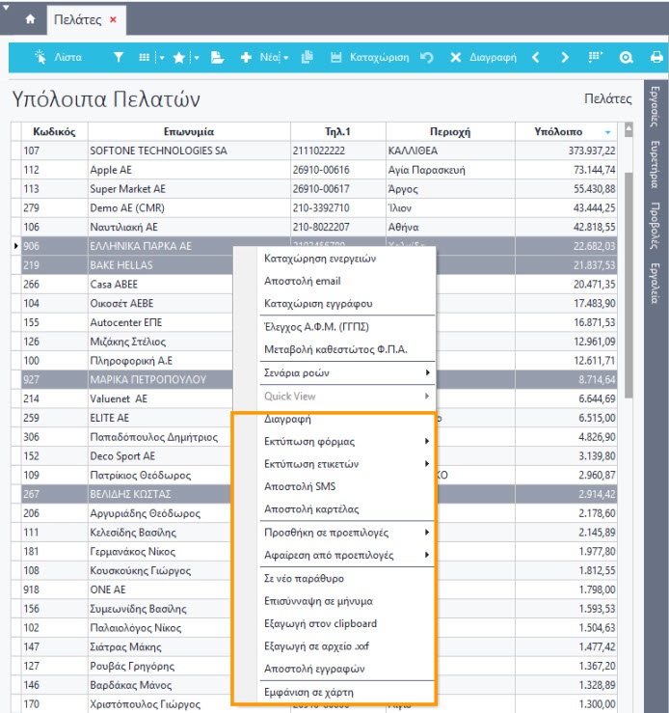Screen dimensions: 669x713
Task: Click the home icon tab
Action: [x=29, y=18]
